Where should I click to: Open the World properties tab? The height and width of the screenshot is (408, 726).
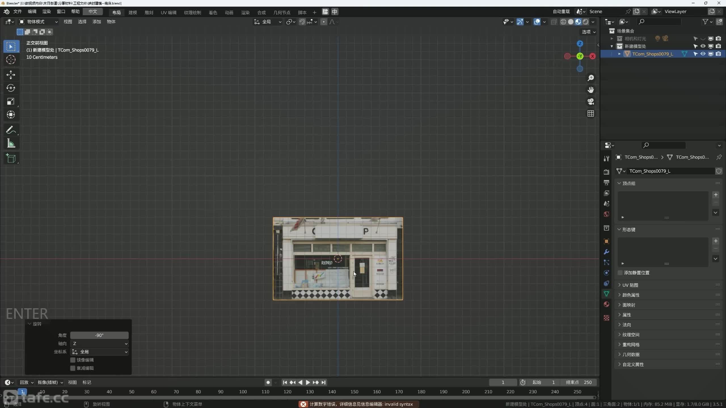(606, 214)
